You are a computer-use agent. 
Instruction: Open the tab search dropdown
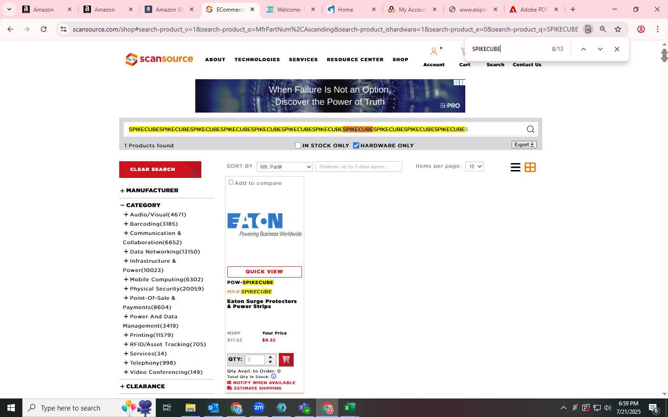pos(9,9)
